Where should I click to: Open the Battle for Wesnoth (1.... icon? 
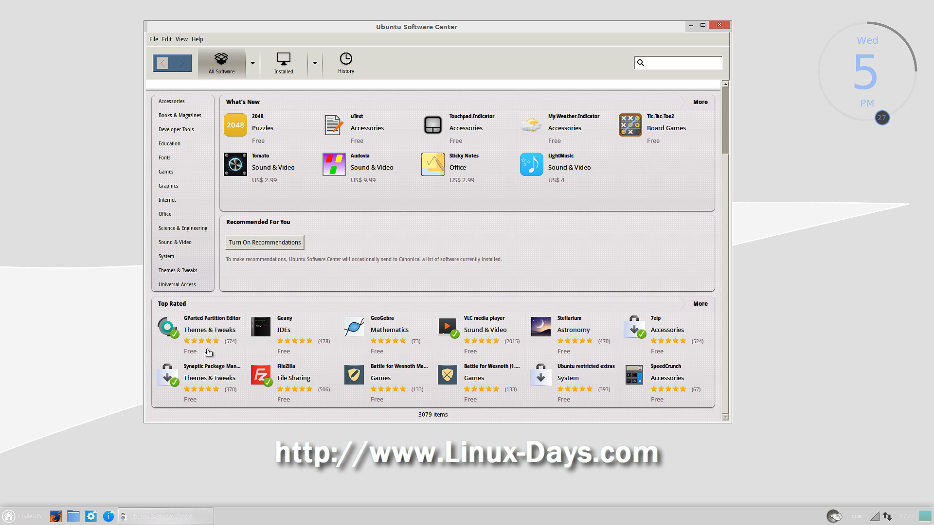tap(448, 375)
